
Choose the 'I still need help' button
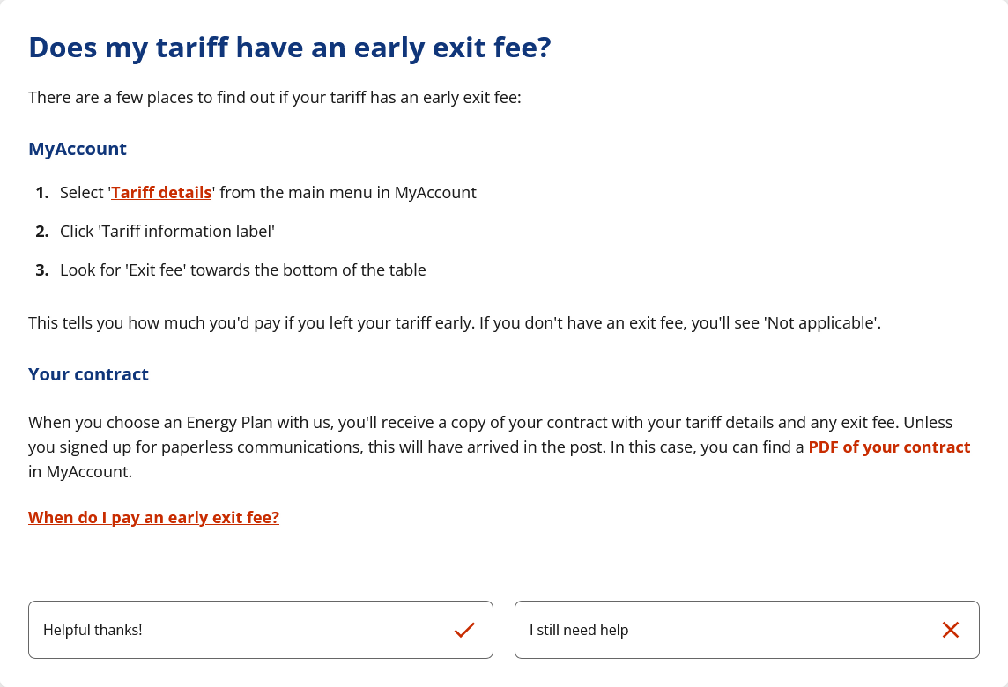[746, 630]
